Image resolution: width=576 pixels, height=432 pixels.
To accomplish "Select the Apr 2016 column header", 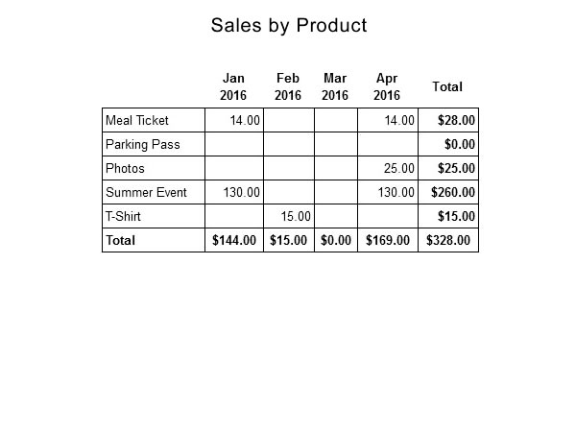I will tap(387, 86).
